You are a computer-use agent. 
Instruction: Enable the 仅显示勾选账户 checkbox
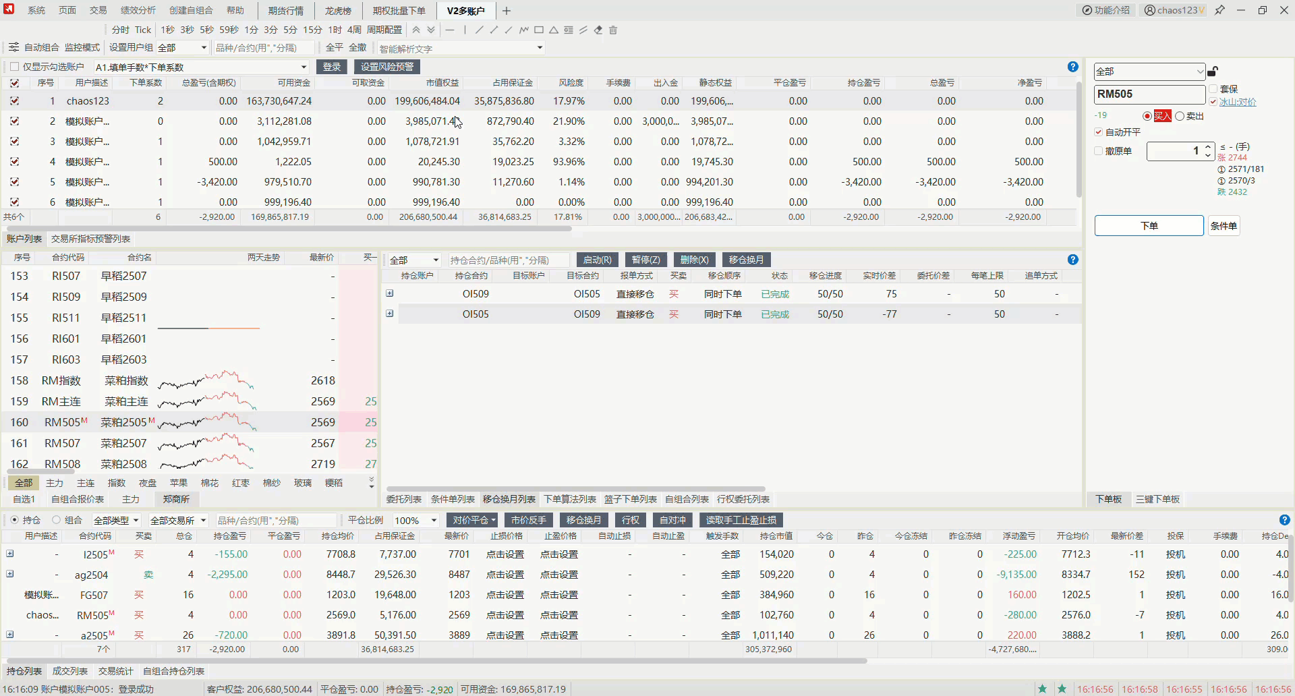point(14,67)
